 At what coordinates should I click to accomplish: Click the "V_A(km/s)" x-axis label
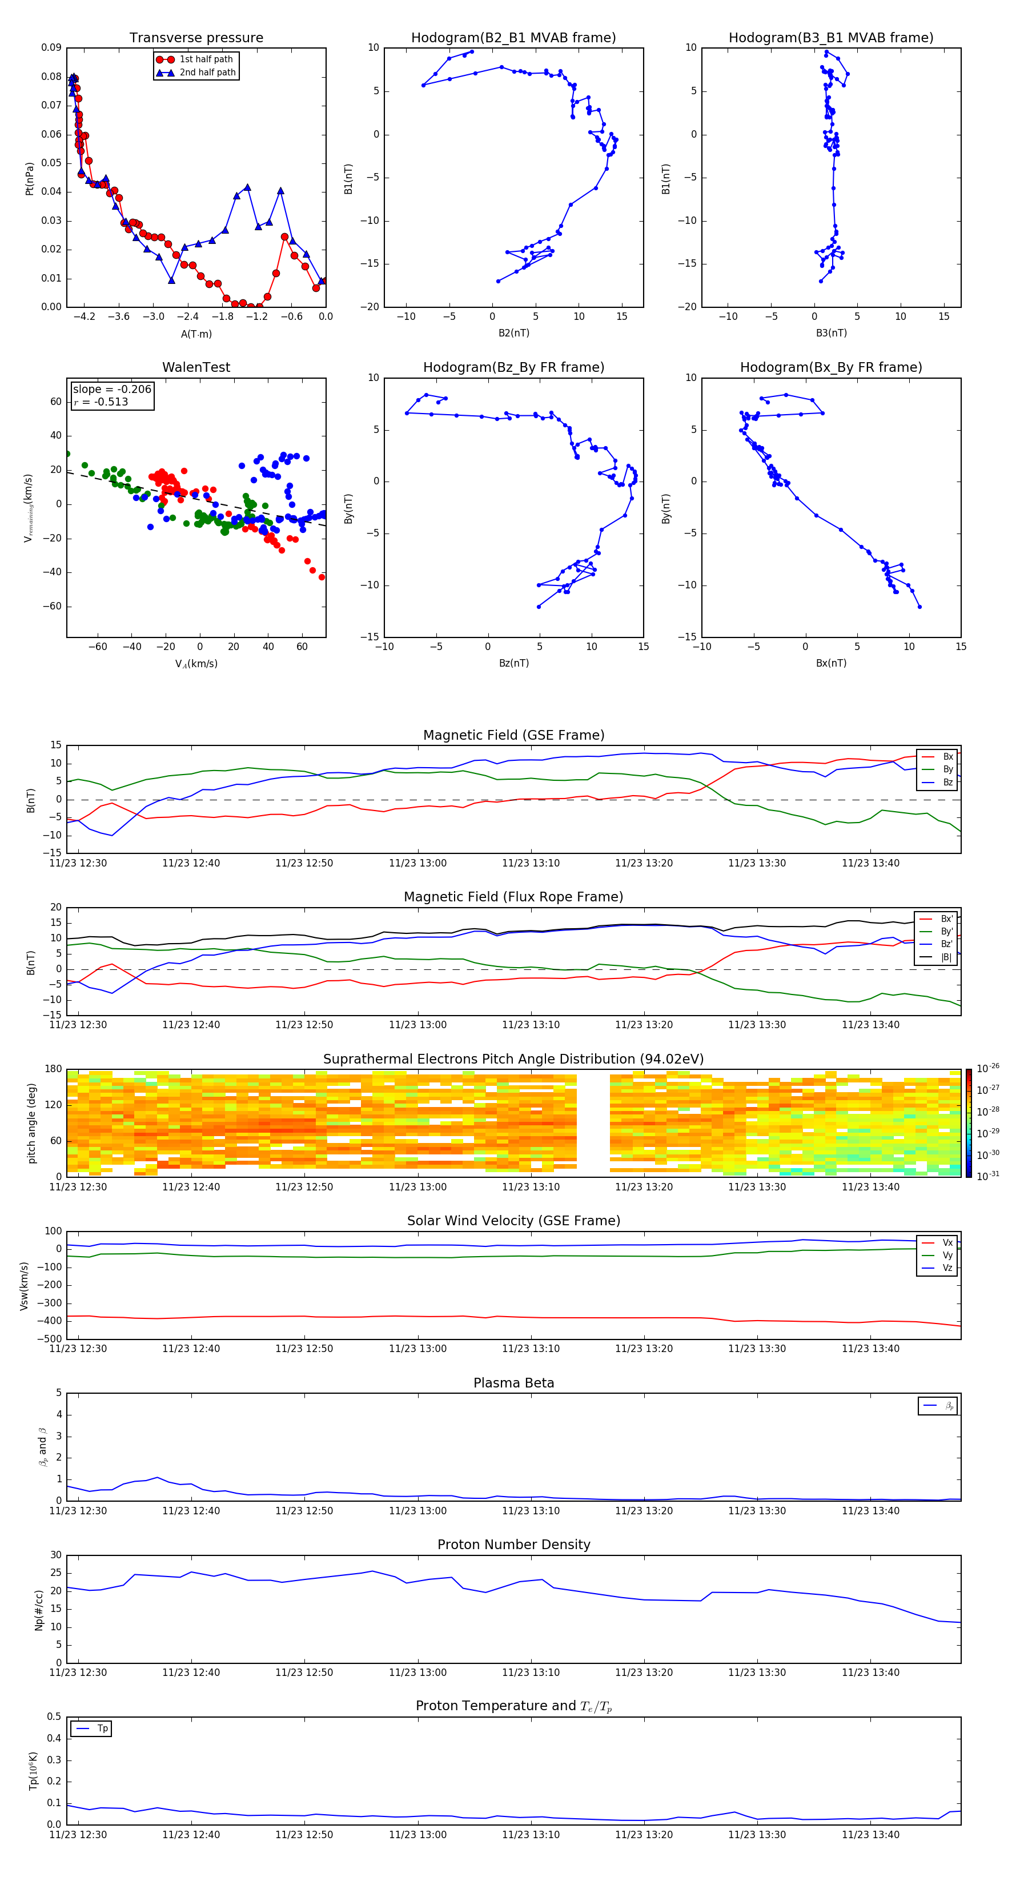click(x=196, y=664)
